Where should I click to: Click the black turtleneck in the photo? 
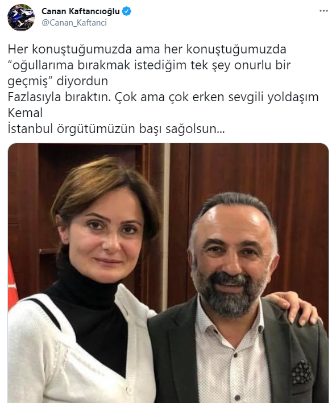(x=89, y=321)
